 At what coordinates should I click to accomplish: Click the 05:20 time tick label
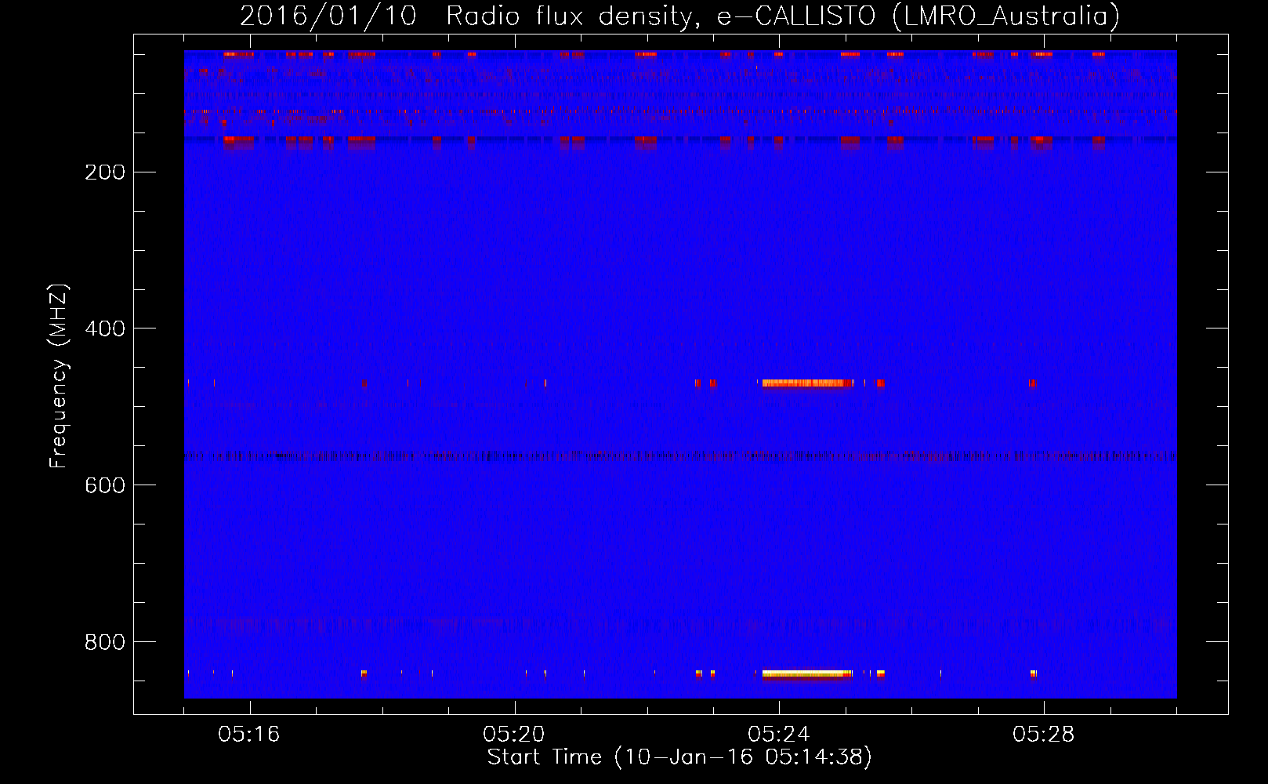tap(514, 734)
